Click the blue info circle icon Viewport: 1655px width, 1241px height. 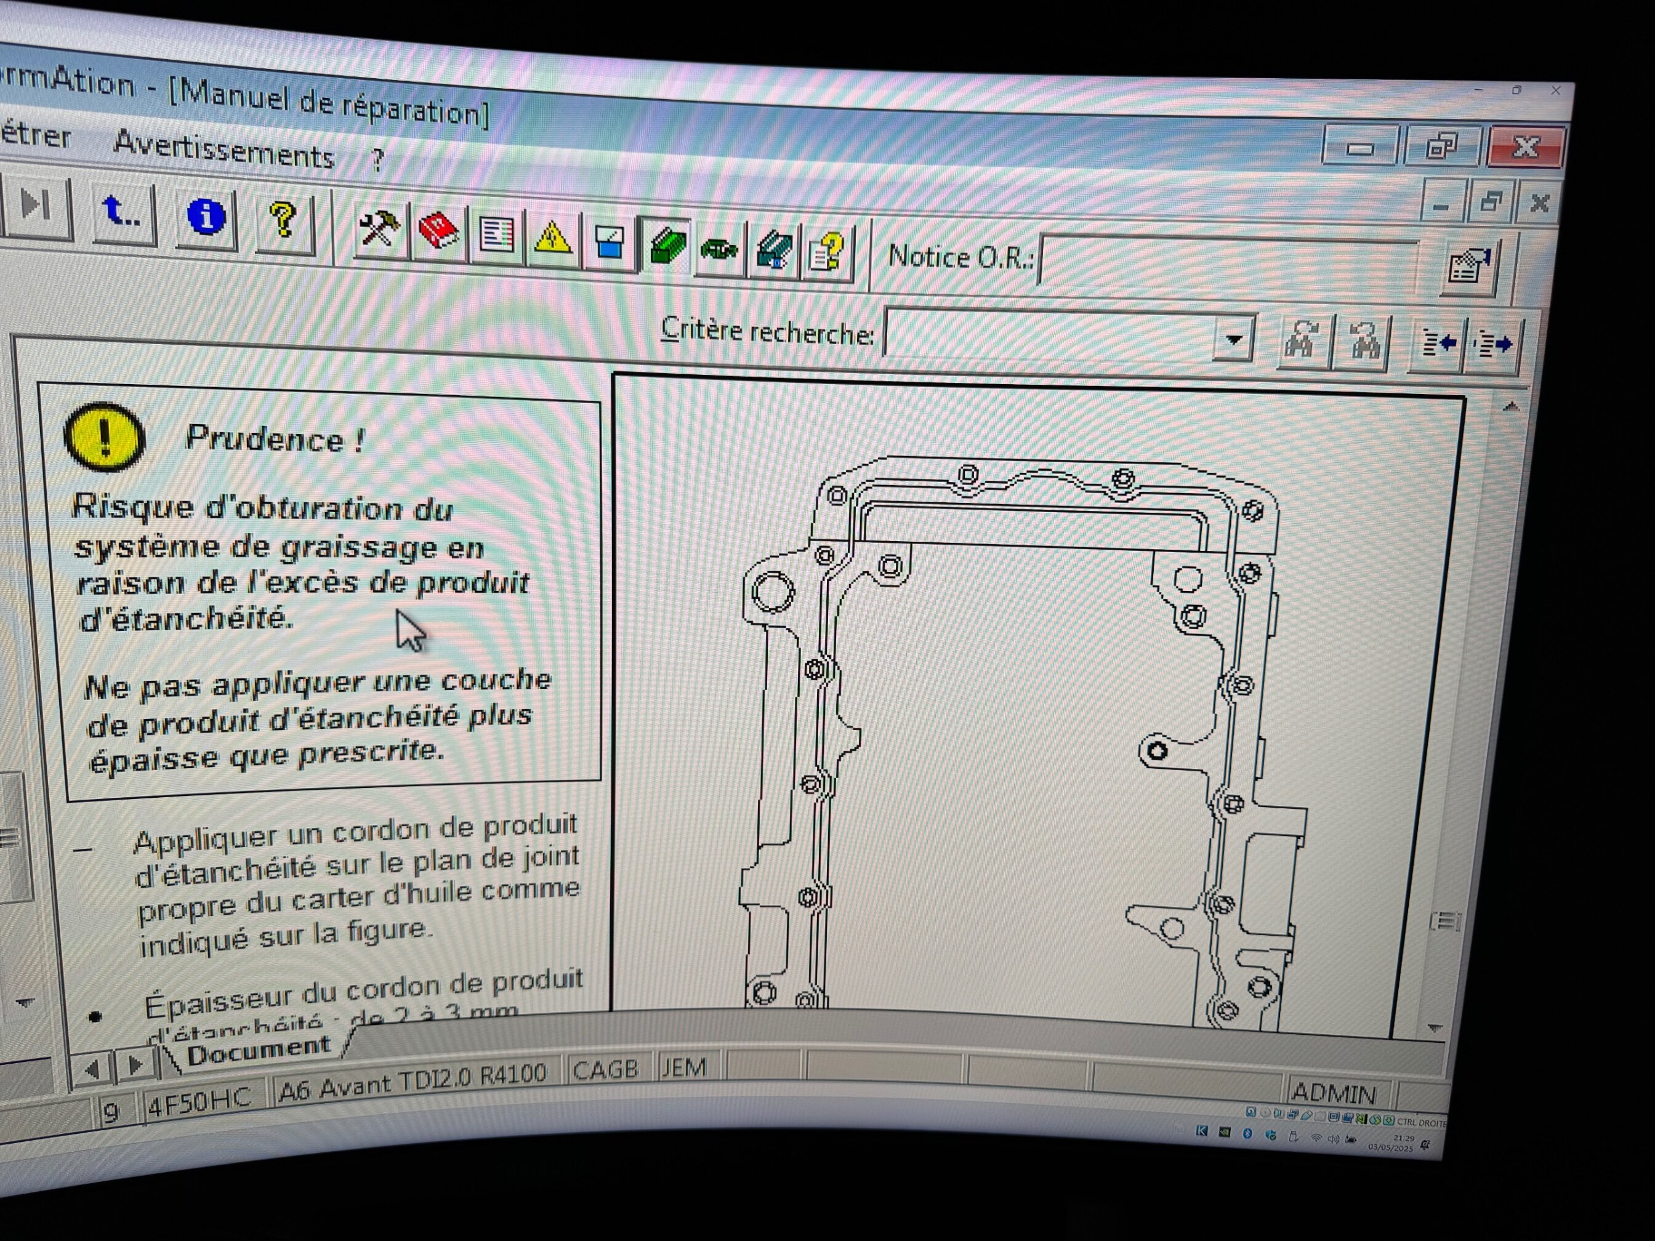coord(206,218)
